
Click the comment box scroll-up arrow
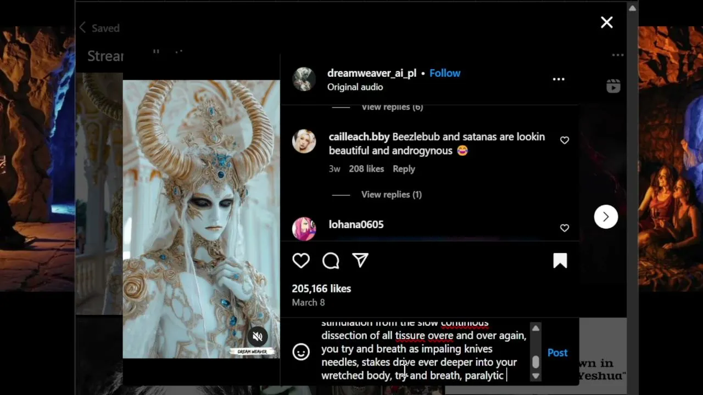535,328
